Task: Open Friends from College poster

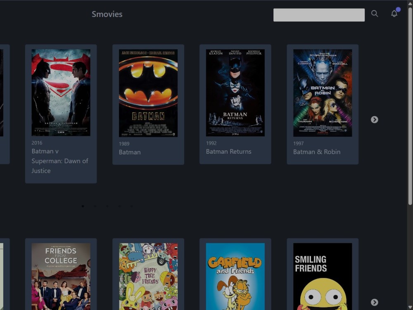Action: [x=61, y=277]
